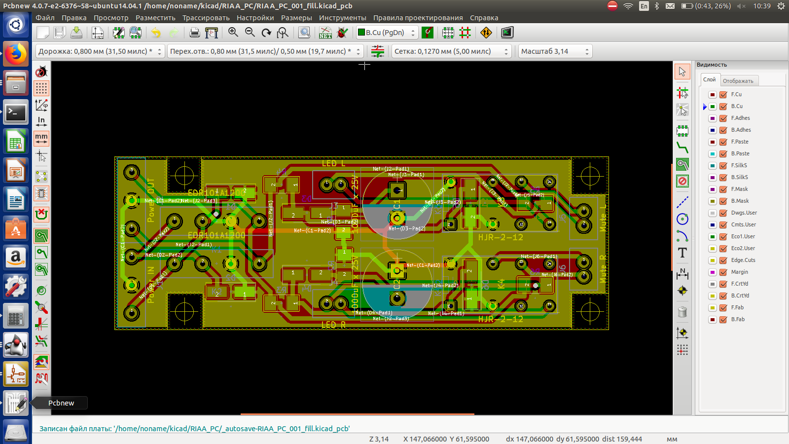Screen dimensions: 789x444
Task: Click the Zoom in magnifier icon
Action: coord(233,33)
